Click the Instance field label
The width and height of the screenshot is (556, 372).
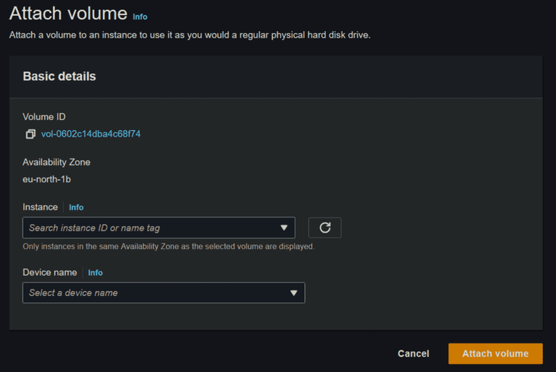(40, 207)
